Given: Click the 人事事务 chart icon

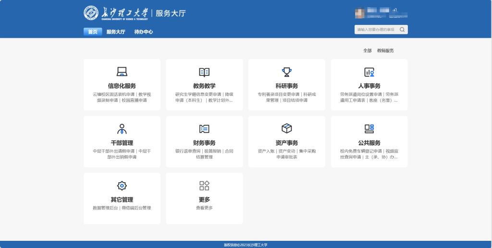Looking at the screenshot, I should click(369, 72).
